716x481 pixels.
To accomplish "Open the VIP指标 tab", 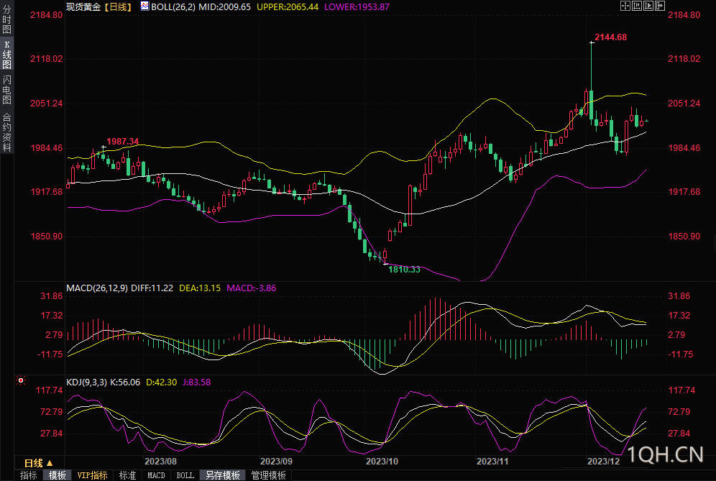I will [x=92, y=475].
